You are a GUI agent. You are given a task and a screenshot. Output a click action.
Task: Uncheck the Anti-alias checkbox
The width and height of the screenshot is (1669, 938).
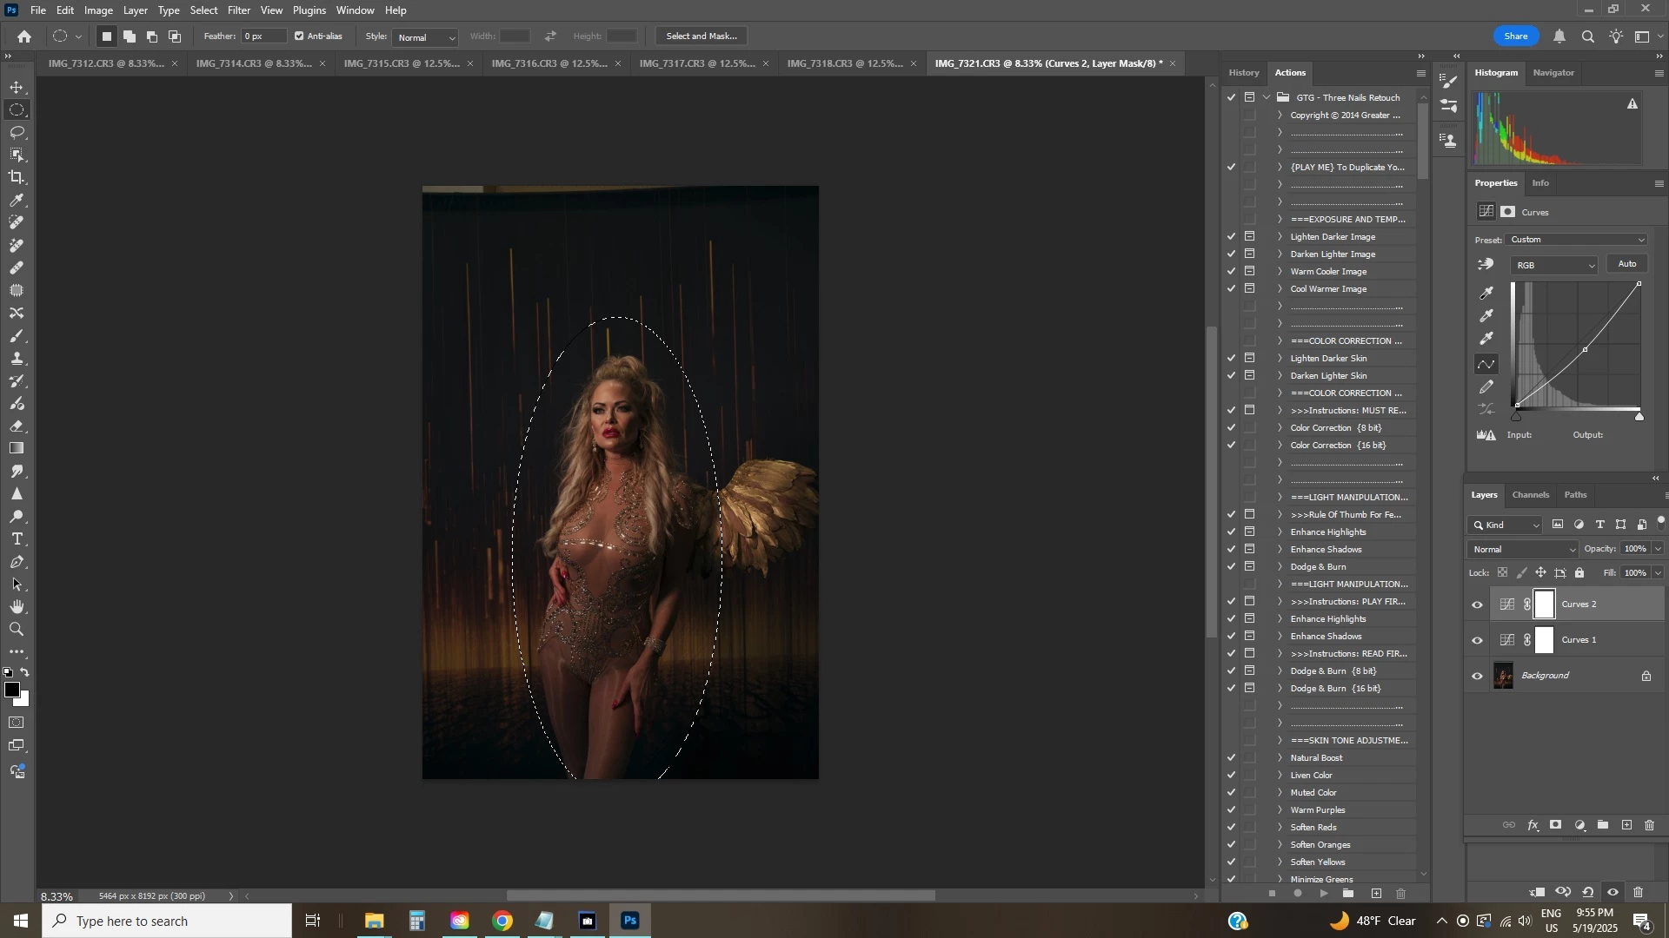click(299, 36)
